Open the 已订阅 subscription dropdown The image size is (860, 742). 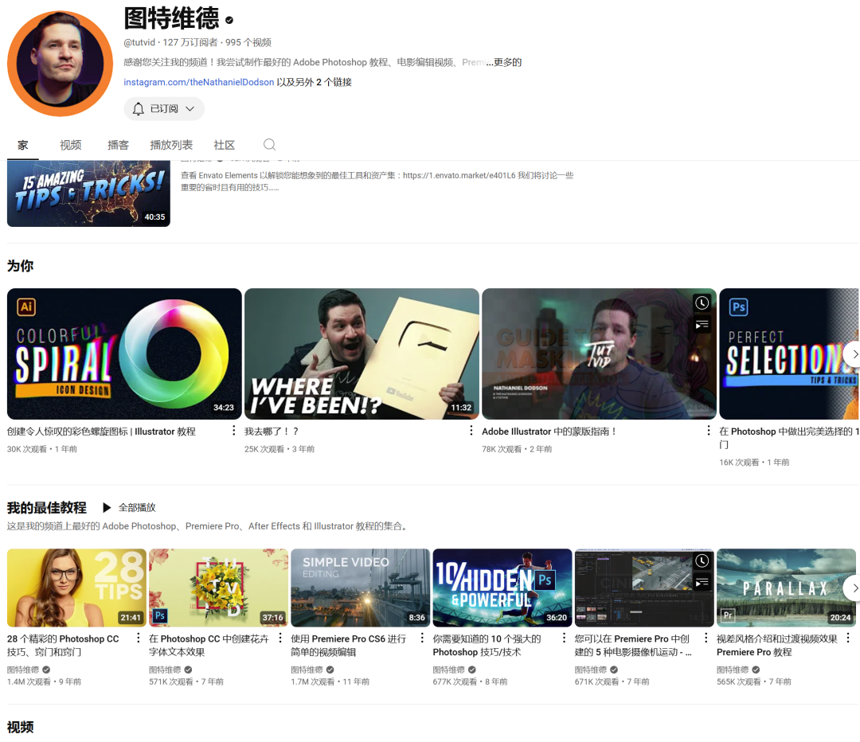(x=164, y=109)
